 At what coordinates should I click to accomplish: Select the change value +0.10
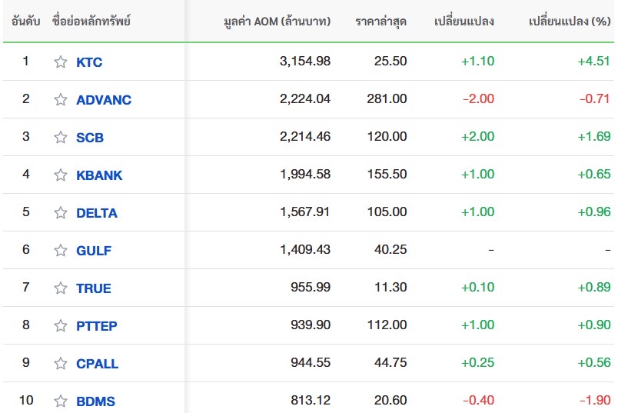click(x=478, y=287)
